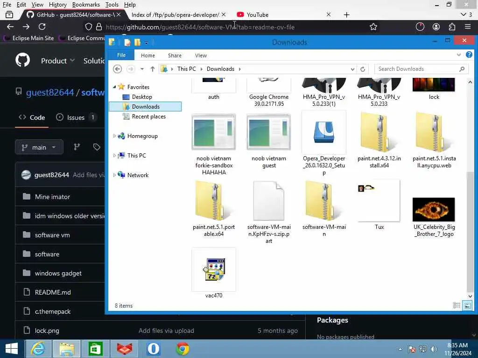Switch to the YouTube browser tab
Image resolution: width=478 pixels, height=358 pixels.
pos(283,14)
